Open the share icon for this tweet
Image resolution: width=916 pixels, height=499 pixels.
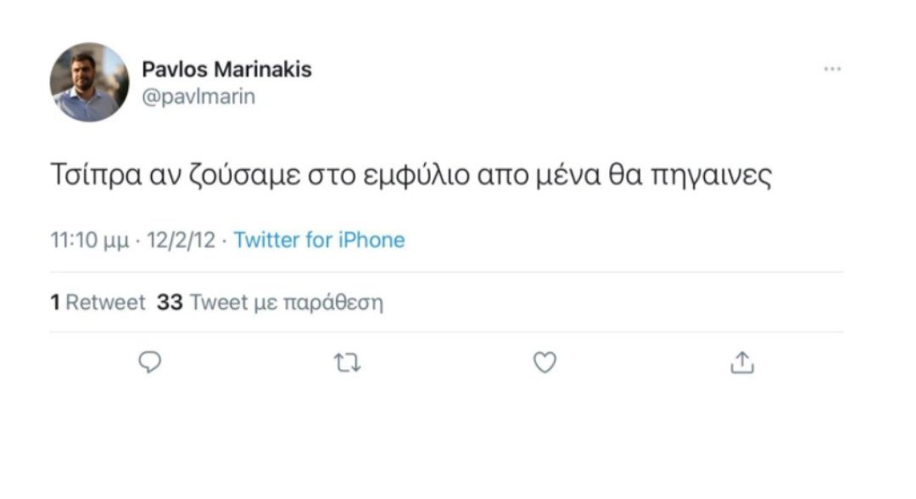pos(742,363)
